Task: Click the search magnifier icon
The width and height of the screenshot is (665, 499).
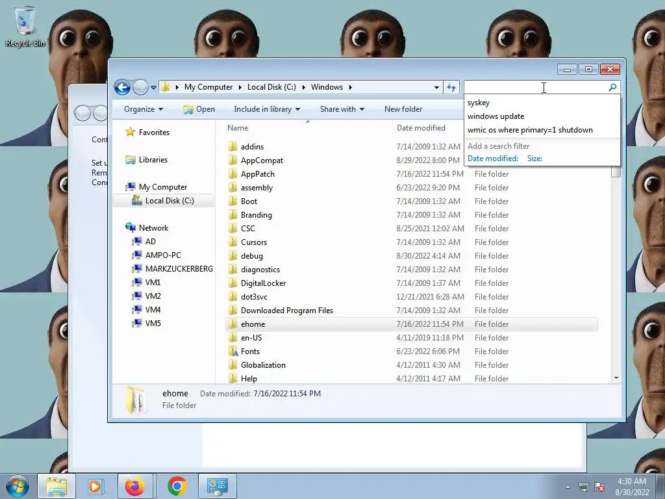Action: click(612, 88)
